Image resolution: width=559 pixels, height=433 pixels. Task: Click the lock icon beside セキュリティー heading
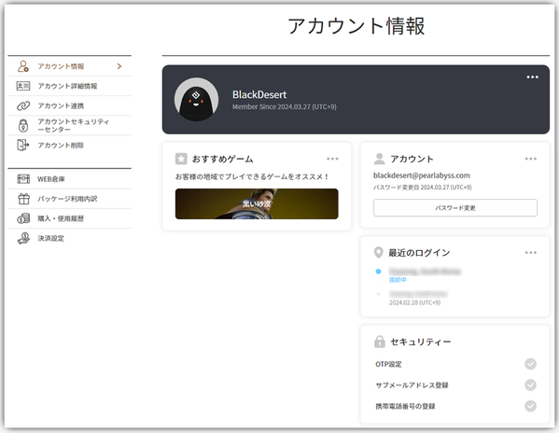pyautogui.click(x=379, y=342)
